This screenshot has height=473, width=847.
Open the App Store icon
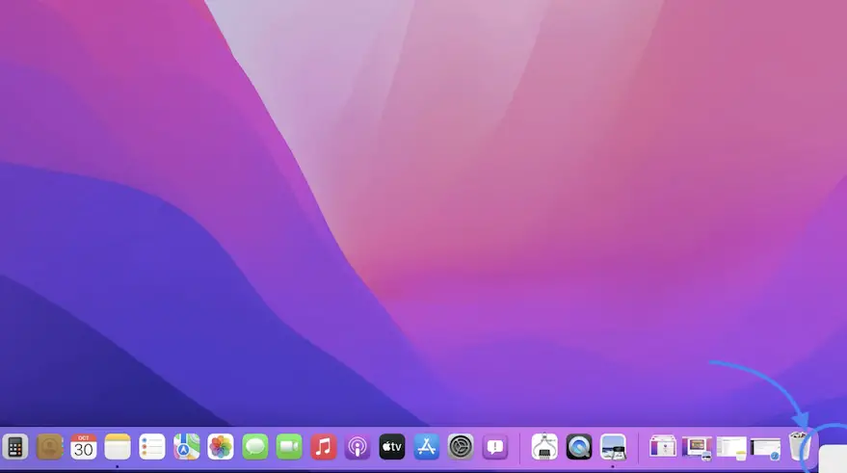click(x=427, y=447)
